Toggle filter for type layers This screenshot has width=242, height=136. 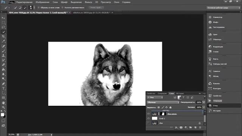click(183, 97)
